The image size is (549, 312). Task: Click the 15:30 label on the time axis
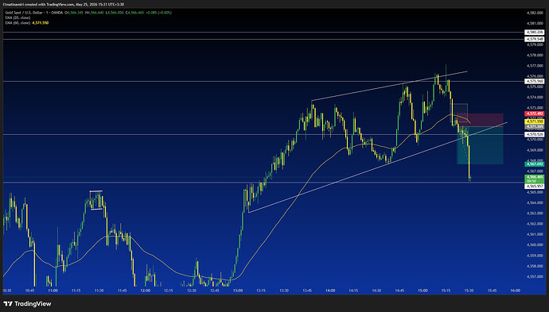tap(469, 291)
